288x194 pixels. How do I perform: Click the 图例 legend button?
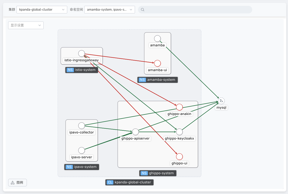(18, 183)
